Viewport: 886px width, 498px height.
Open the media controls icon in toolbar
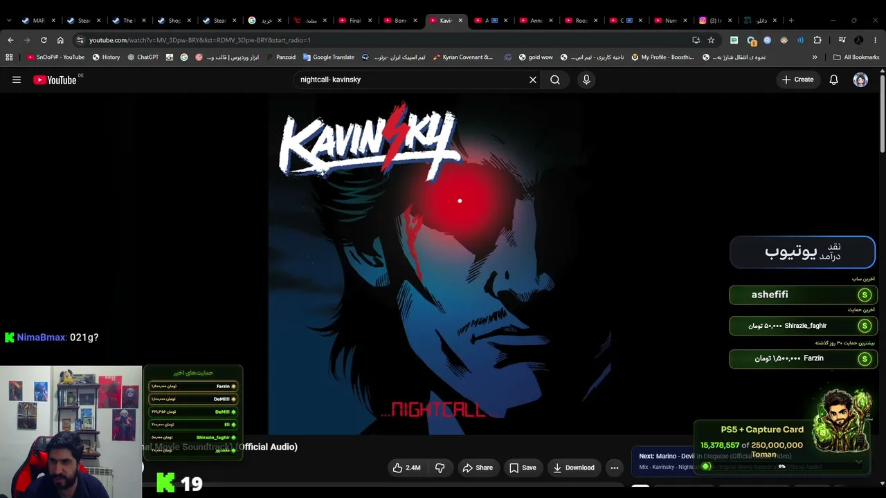(x=842, y=40)
